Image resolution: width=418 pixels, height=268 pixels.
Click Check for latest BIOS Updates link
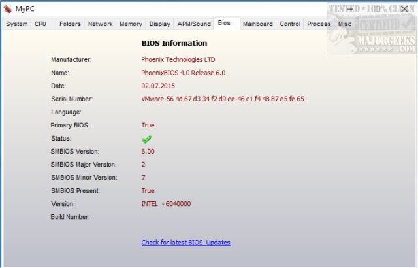pyautogui.click(x=185, y=243)
